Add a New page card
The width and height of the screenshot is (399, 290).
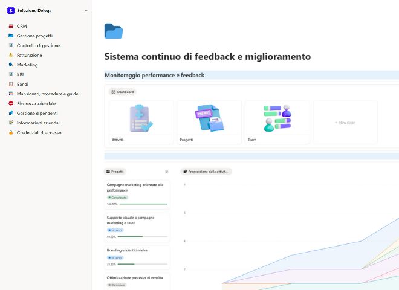345,123
